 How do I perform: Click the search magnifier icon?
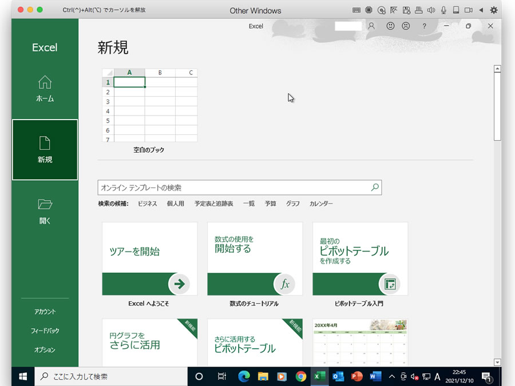click(x=375, y=188)
